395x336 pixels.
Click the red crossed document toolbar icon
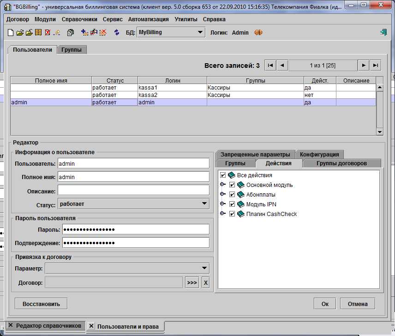48,32
